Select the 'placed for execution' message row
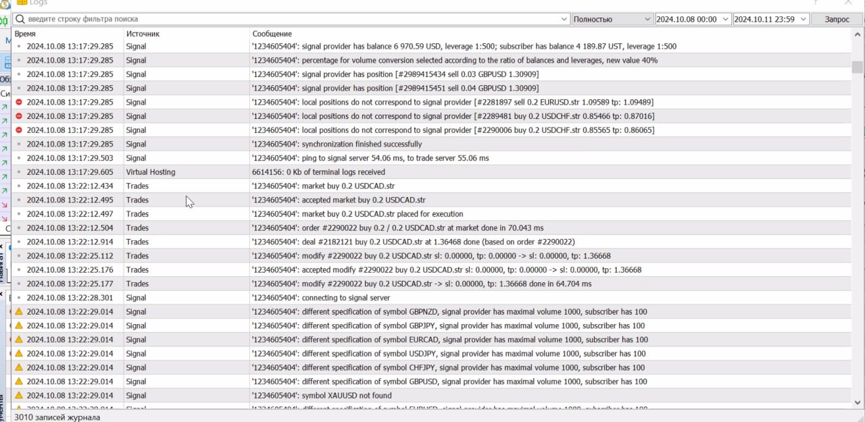This screenshot has width=865, height=422. (432, 214)
